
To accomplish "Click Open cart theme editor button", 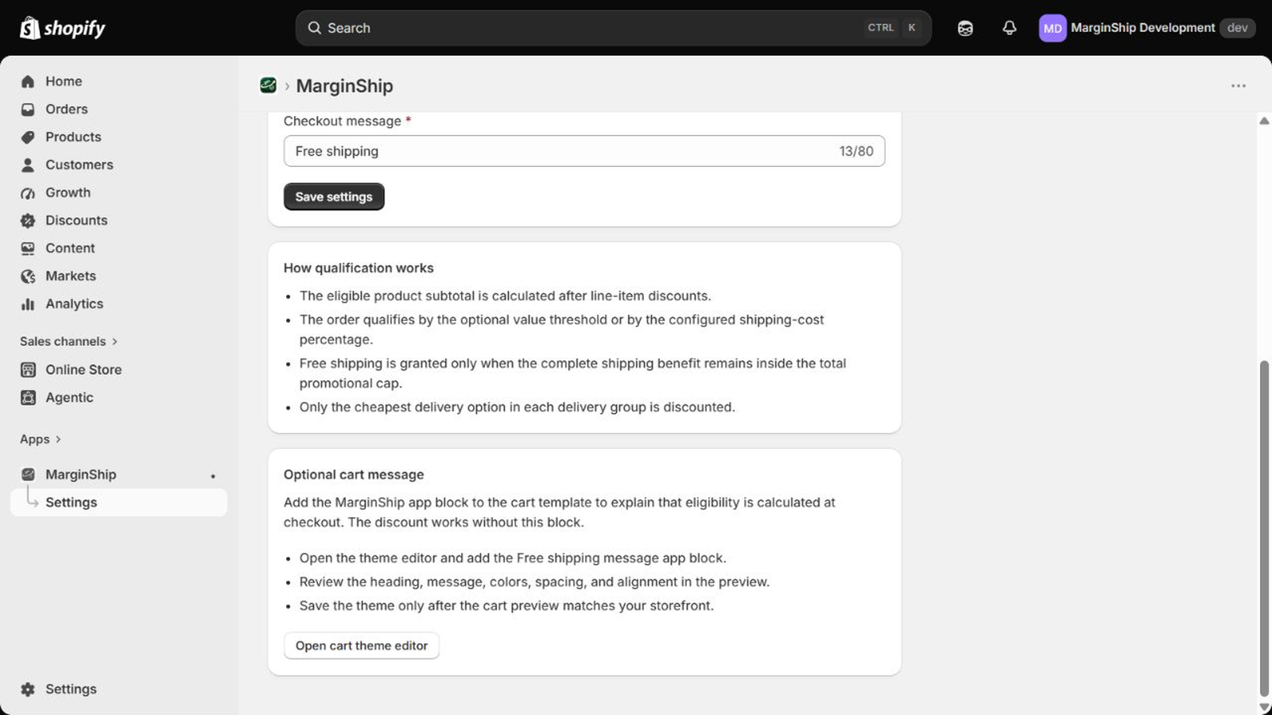I will point(361,645).
